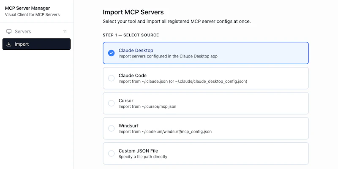Click the Import MCP Servers heading
Viewport: 338px width, 169px height.
pyautogui.click(x=133, y=12)
